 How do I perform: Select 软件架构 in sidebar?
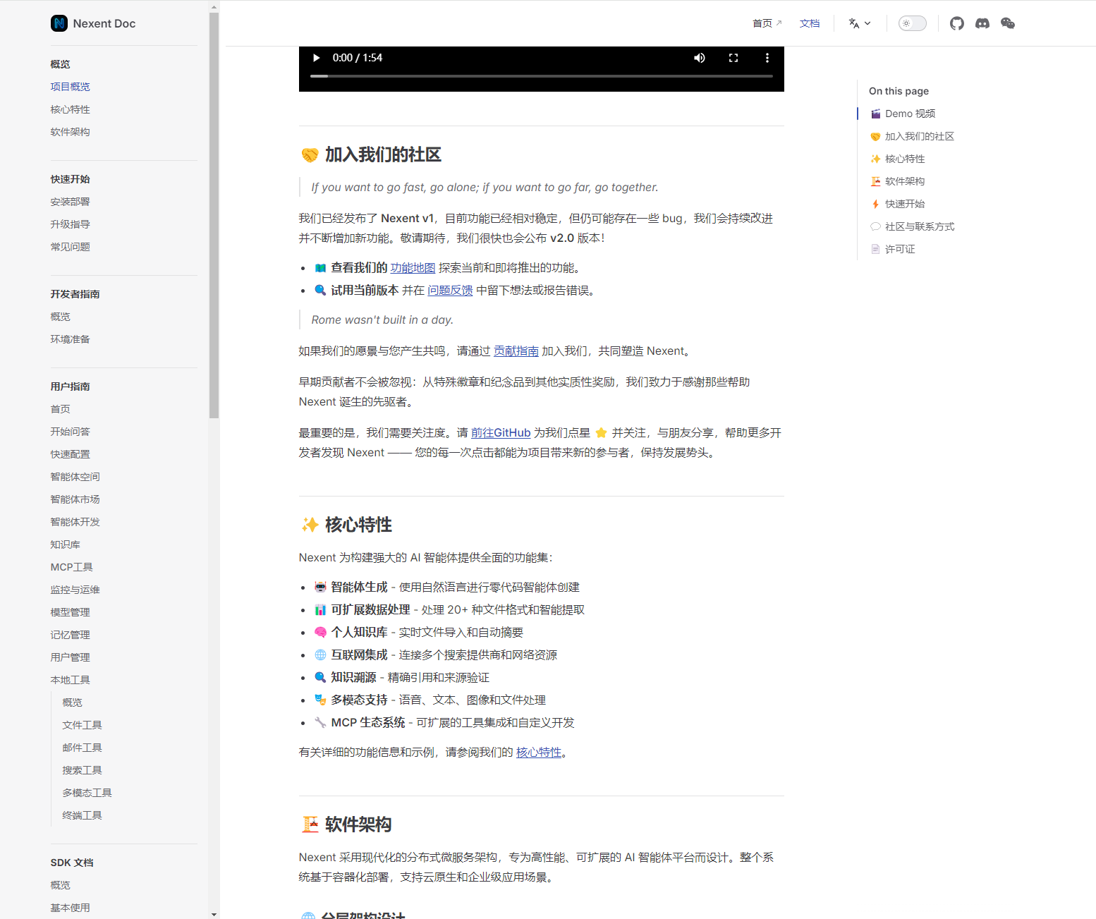coord(71,132)
